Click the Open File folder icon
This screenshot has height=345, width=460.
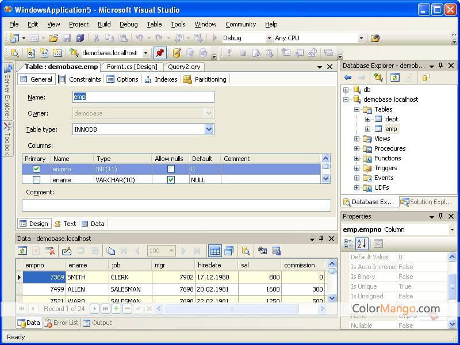pyautogui.click(x=53, y=38)
